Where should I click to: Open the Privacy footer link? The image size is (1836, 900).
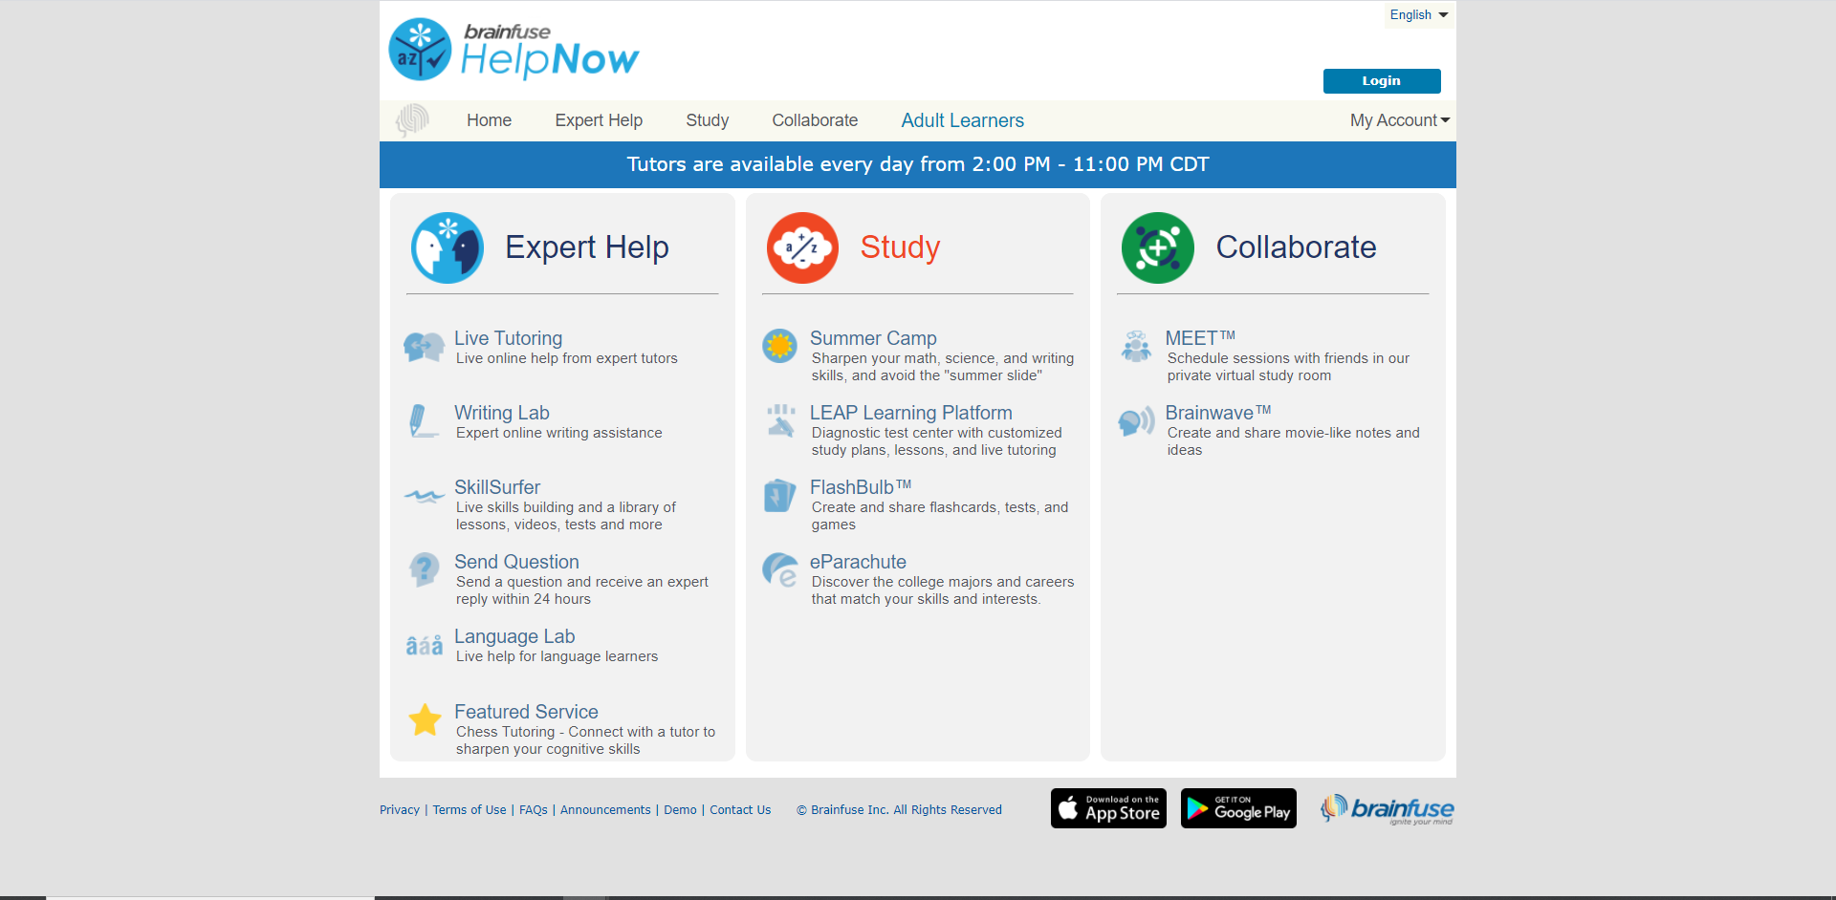(x=400, y=810)
